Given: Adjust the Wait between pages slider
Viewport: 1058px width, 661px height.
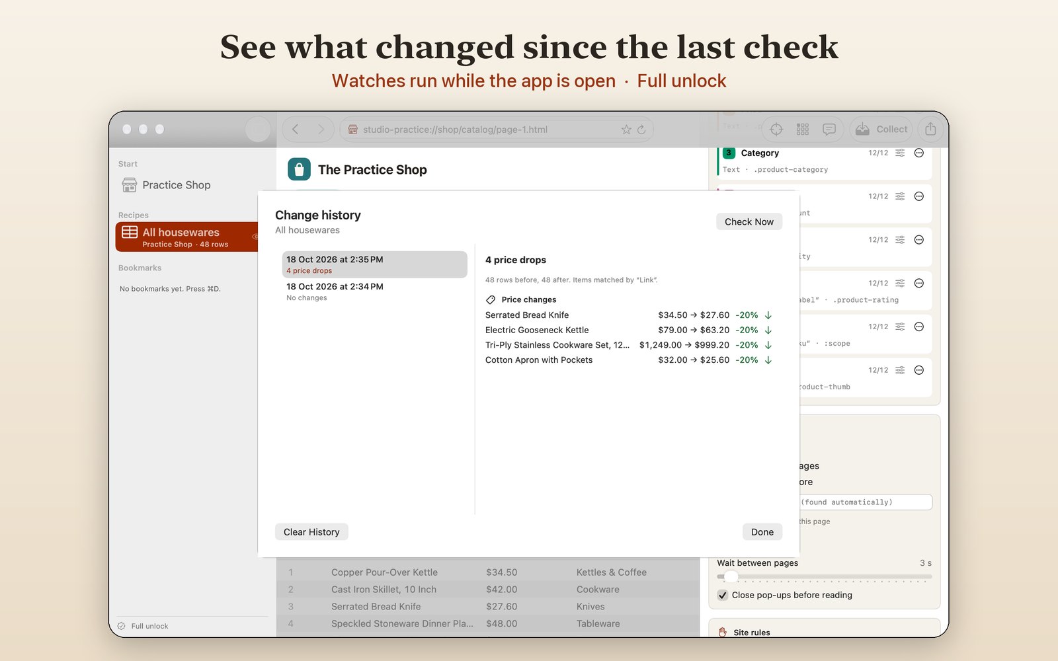Looking at the screenshot, I should 731,577.
